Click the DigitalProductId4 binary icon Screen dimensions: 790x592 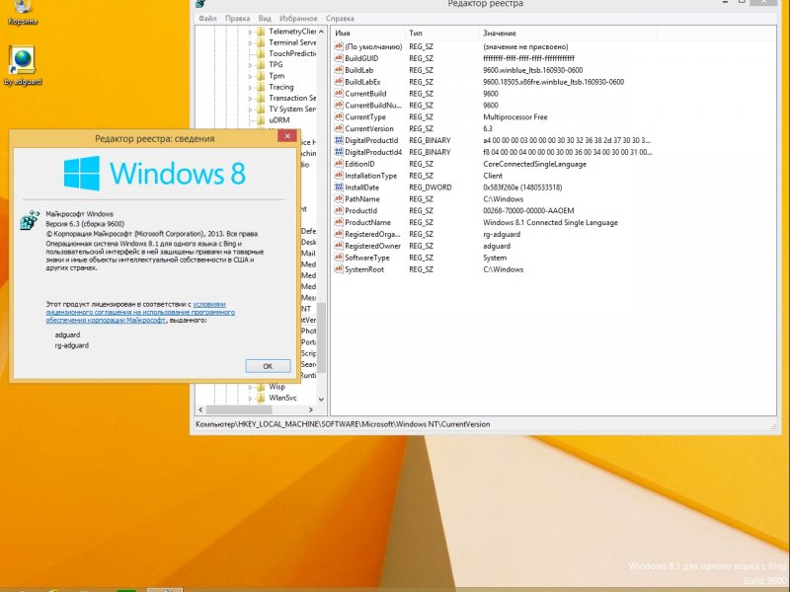tap(339, 152)
